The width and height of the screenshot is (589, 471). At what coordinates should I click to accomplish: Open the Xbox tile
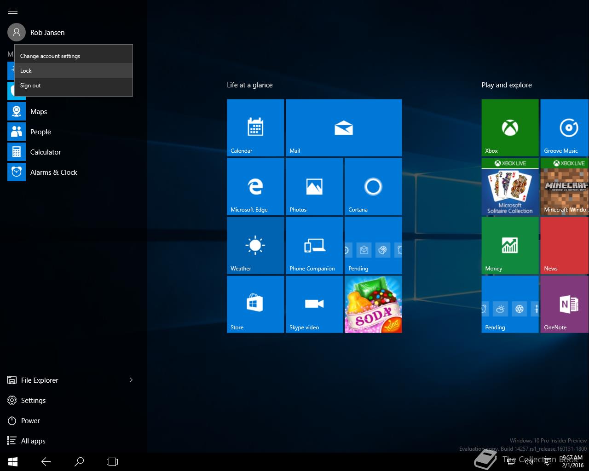pyautogui.click(x=510, y=128)
